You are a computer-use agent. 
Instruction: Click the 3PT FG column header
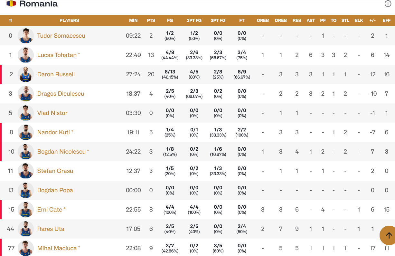click(218, 20)
